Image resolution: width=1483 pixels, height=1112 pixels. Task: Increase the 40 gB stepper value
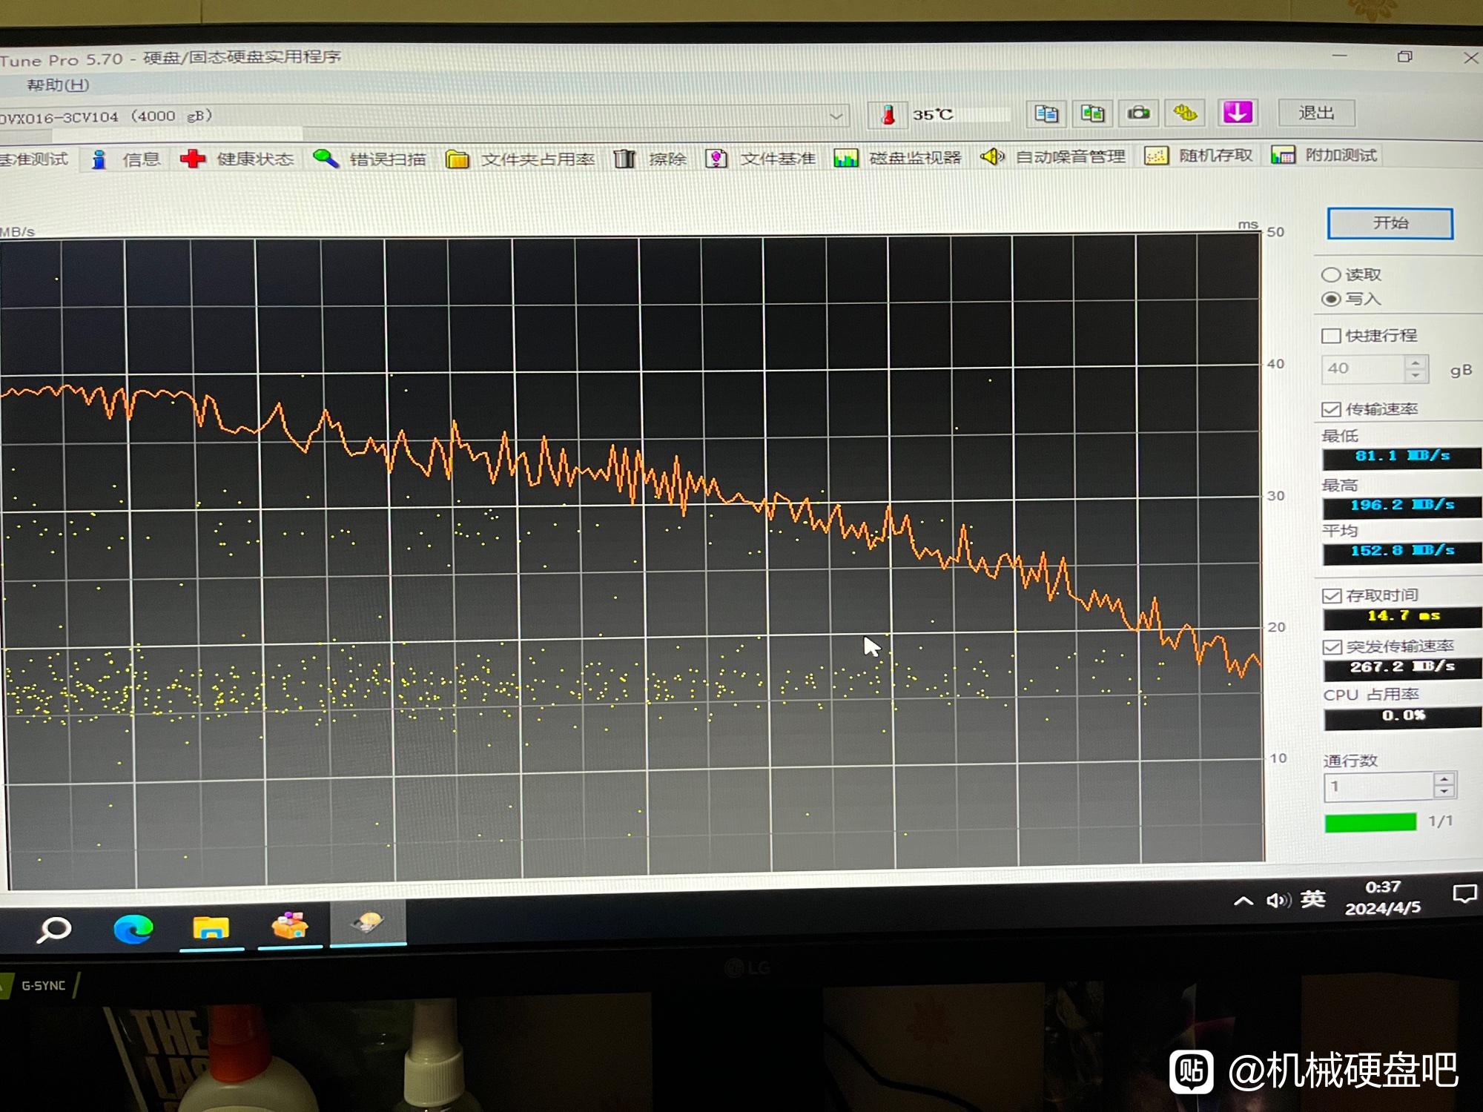click(1416, 363)
